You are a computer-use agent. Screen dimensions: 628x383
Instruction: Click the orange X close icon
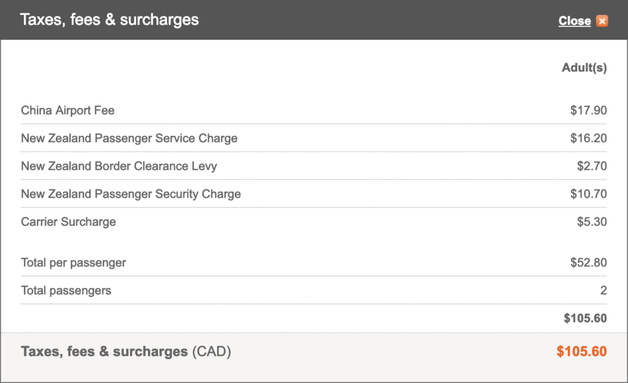tap(602, 21)
